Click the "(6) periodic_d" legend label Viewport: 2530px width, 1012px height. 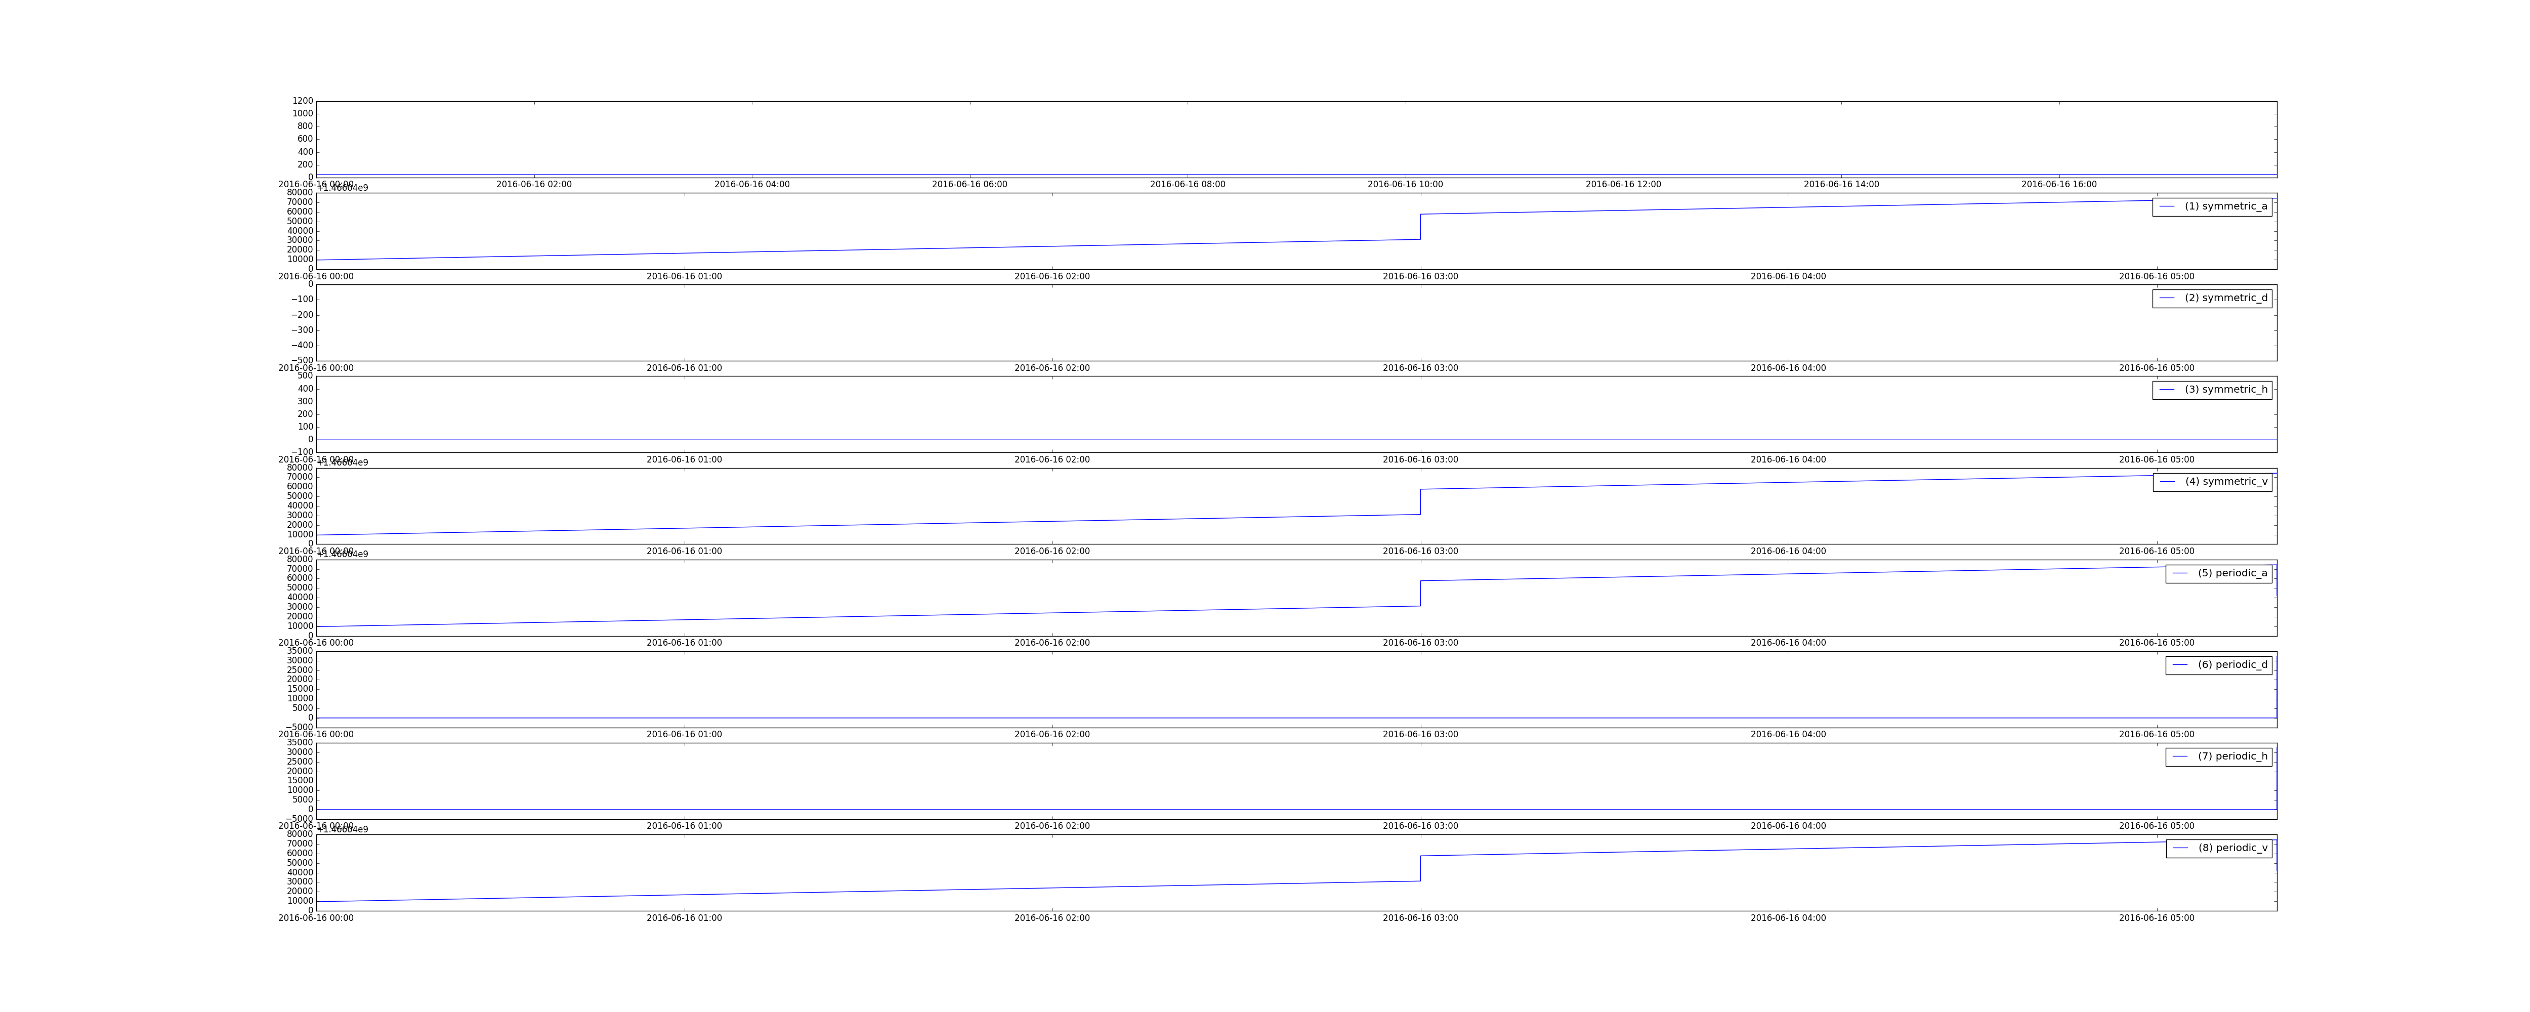click(2232, 664)
